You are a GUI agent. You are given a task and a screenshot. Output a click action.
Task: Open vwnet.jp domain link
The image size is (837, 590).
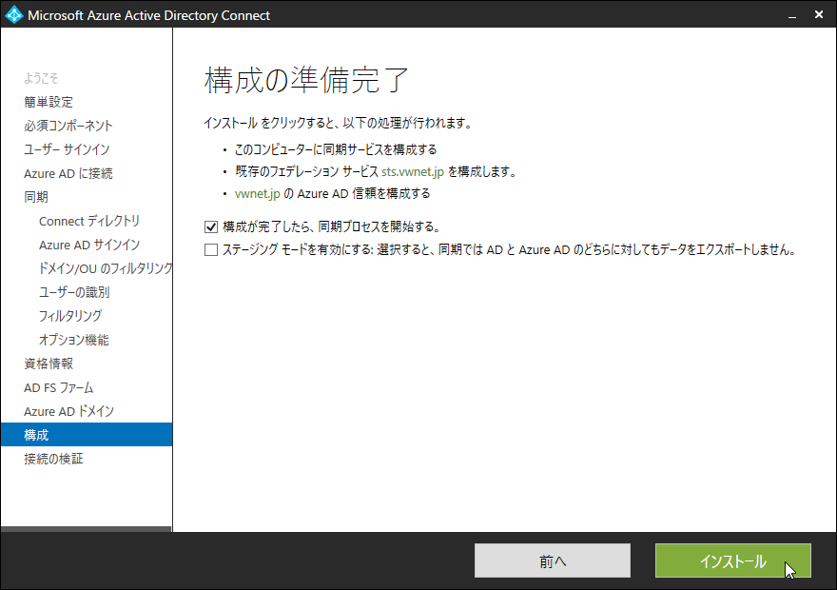[x=258, y=194]
